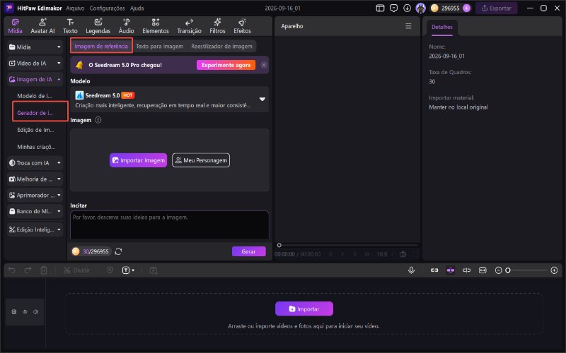Show info about the Imagem field
This screenshot has width=566, height=353.
click(98, 120)
